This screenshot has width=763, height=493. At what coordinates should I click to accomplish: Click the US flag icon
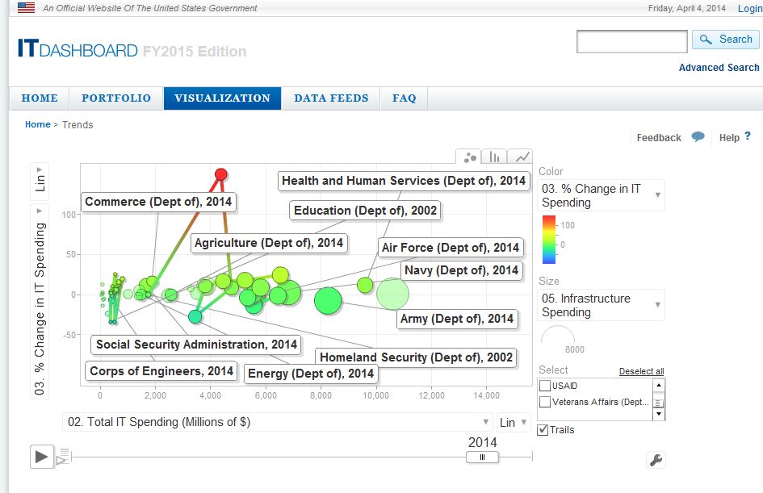(27, 8)
